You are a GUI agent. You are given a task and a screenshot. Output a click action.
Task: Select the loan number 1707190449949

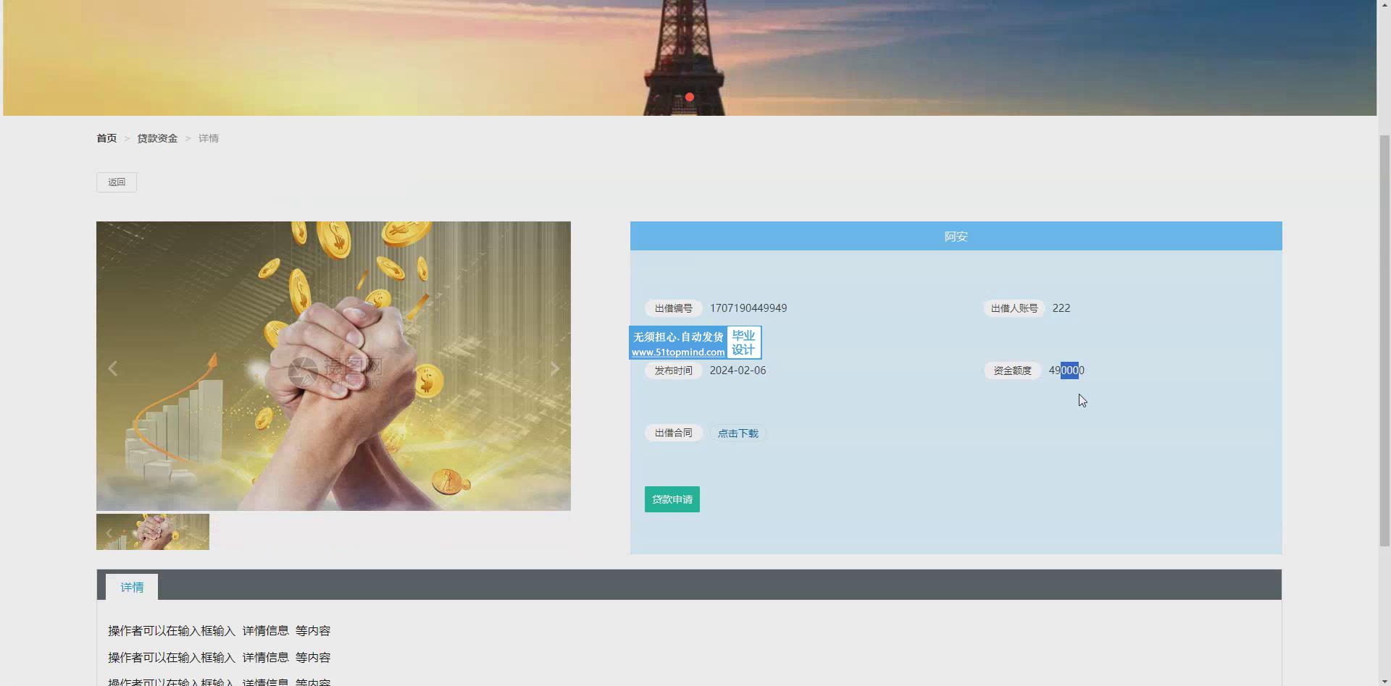(748, 308)
